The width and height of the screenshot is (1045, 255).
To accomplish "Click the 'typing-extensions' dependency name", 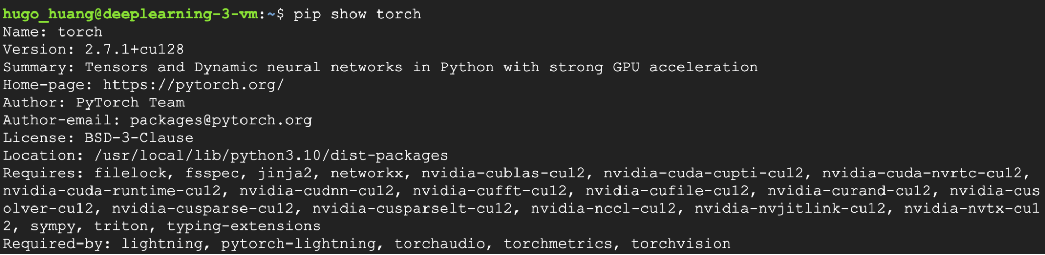I will point(244,227).
